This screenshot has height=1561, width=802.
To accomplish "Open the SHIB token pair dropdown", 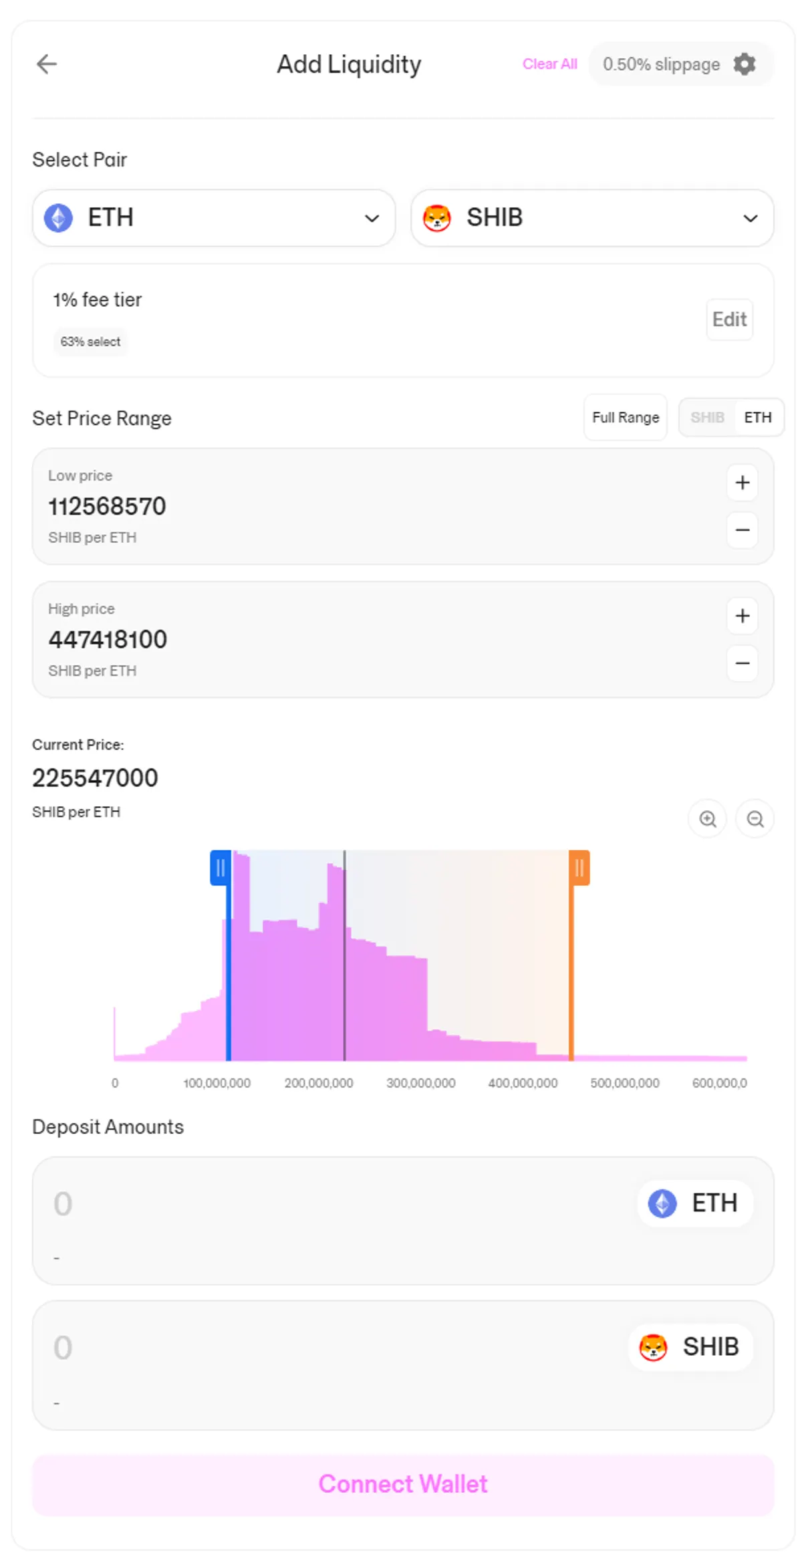I will pos(592,218).
